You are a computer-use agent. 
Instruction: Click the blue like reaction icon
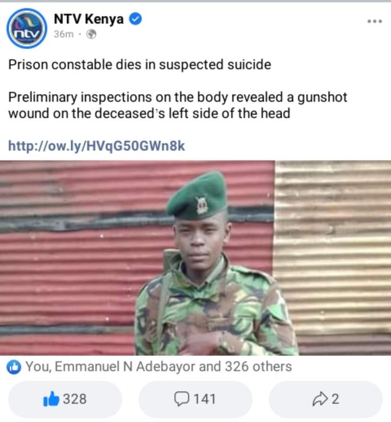point(14,367)
